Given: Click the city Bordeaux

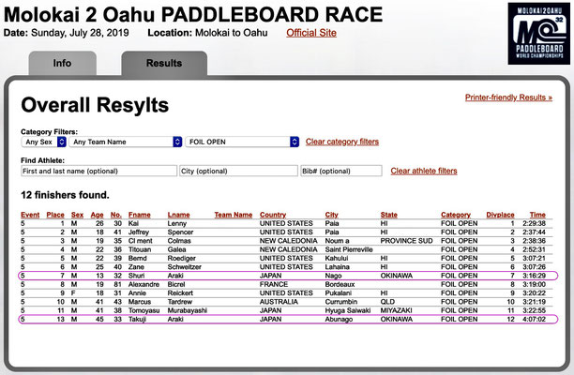Looking at the screenshot, I should tap(340, 285).
